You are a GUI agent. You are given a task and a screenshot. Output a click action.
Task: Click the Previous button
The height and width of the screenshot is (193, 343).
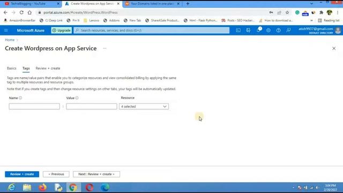pyautogui.click(x=56, y=174)
